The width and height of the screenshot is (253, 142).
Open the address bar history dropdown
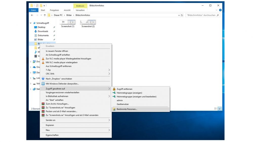pyautogui.click(x=179, y=15)
